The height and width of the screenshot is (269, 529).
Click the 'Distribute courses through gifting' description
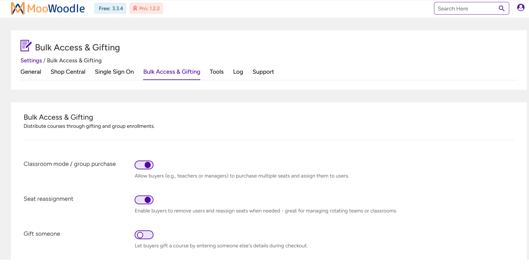tap(89, 126)
